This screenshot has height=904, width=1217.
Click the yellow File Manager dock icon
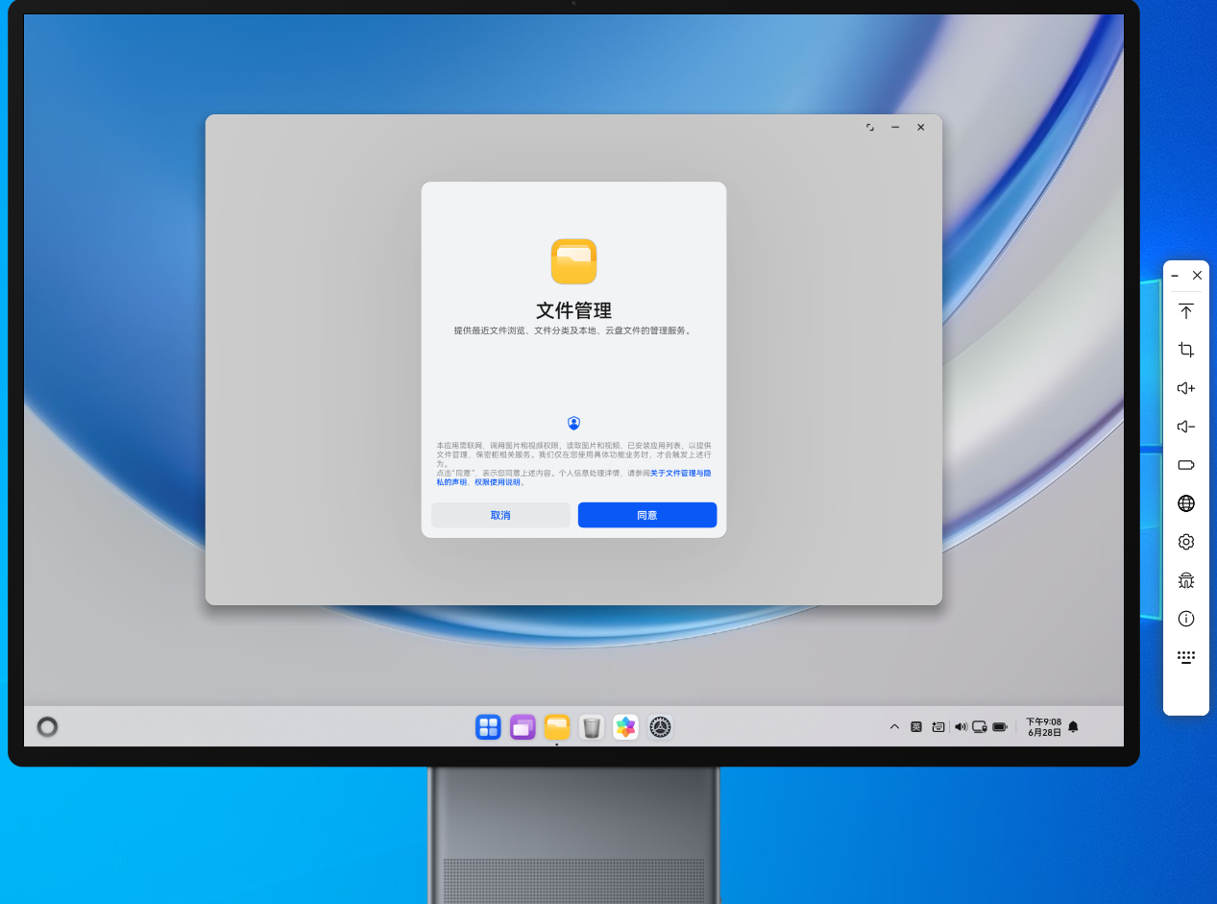click(557, 727)
